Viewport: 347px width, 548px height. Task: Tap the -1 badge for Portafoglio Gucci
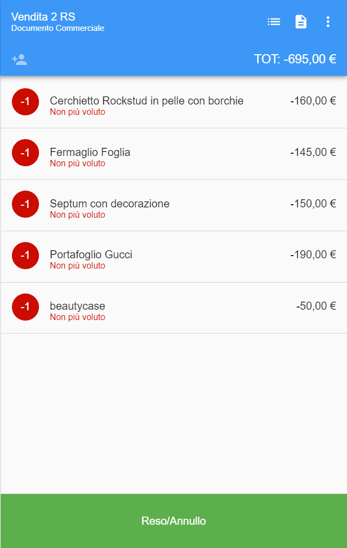point(25,256)
